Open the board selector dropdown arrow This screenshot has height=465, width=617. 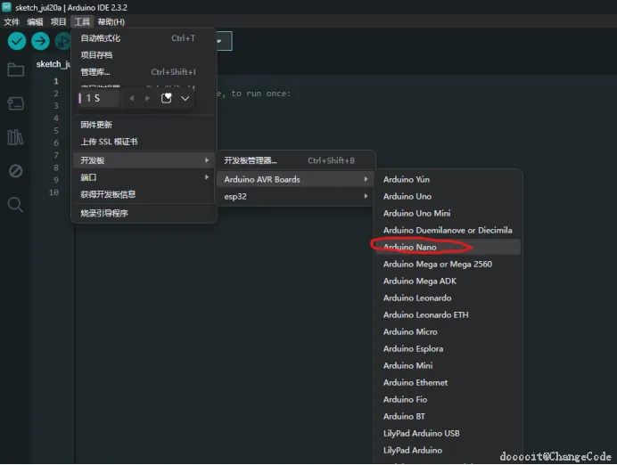(x=219, y=41)
